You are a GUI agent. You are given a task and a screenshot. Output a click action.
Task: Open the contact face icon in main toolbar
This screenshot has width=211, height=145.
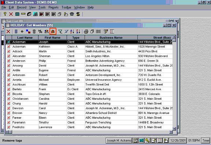click(x=29, y=14)
